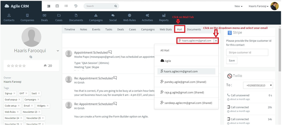
Task: Choose sandeep.agilecrm@gmail.com shared account
Action: tap(186, 103)
